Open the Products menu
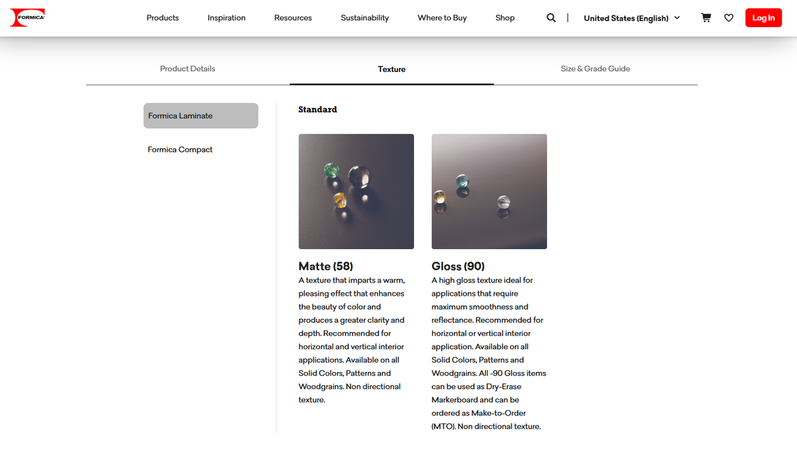Viewport: 797px width, 454px height. coord(163,18)
